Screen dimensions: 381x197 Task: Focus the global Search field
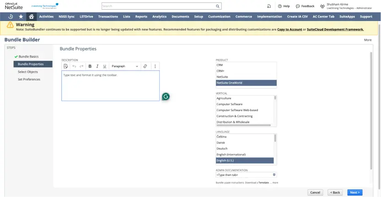click(x=158, y=6)
